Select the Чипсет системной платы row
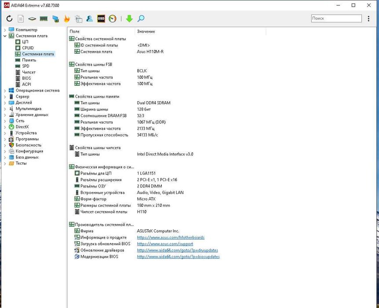Viewport: 379px width, 308px height. (110, 212)
